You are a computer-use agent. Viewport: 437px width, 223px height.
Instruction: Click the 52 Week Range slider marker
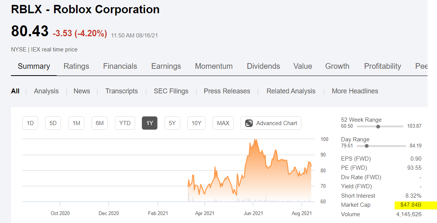378,126
